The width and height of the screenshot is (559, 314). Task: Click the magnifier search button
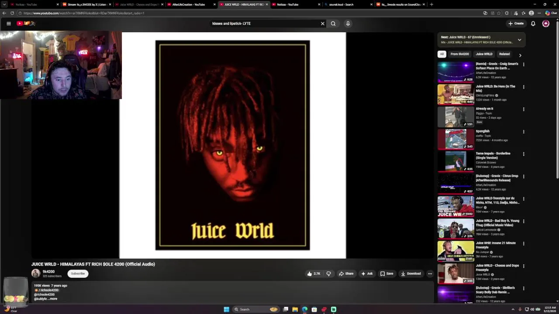pyautogui.click(x=333, y=24)
